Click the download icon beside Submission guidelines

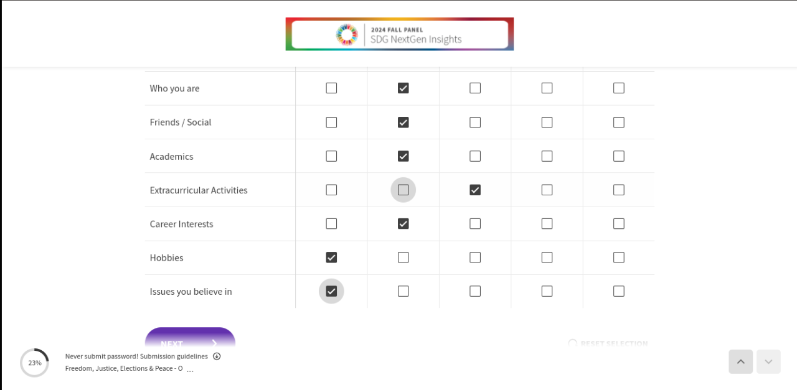pos(217,356)
